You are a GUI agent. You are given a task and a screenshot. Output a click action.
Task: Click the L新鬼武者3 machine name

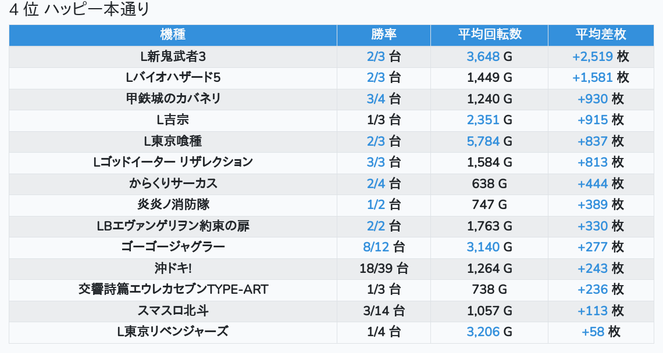tap(173, 56)
